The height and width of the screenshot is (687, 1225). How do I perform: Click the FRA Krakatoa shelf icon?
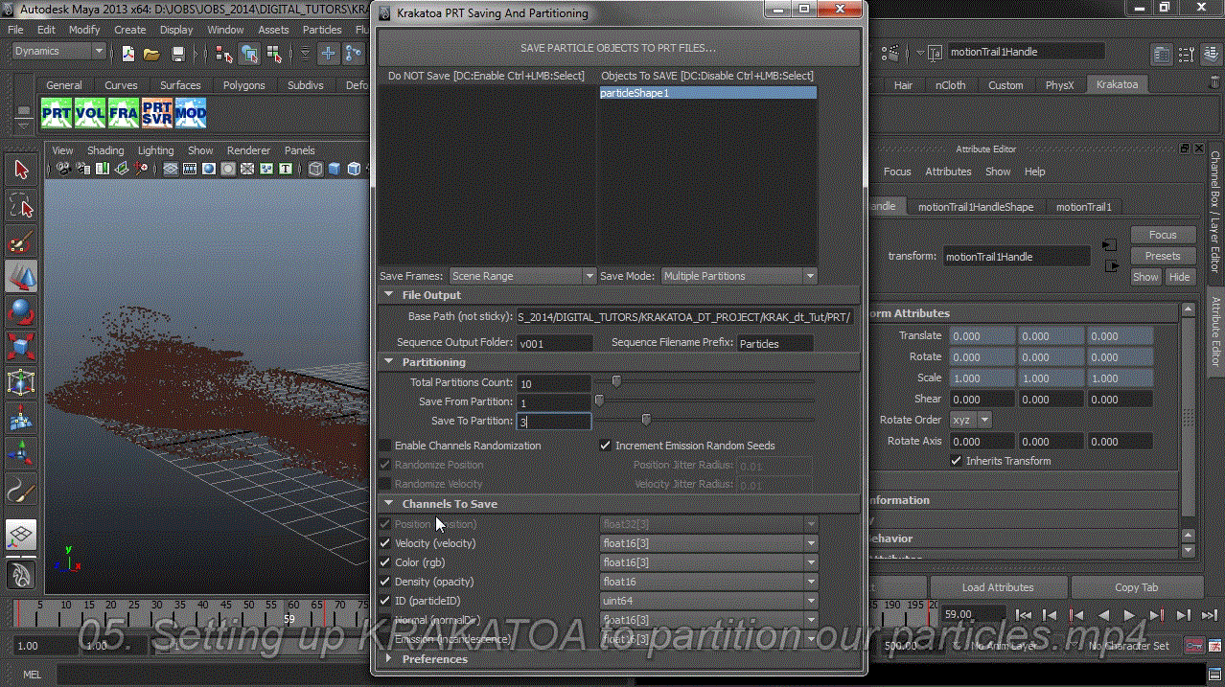click(124, 113)
